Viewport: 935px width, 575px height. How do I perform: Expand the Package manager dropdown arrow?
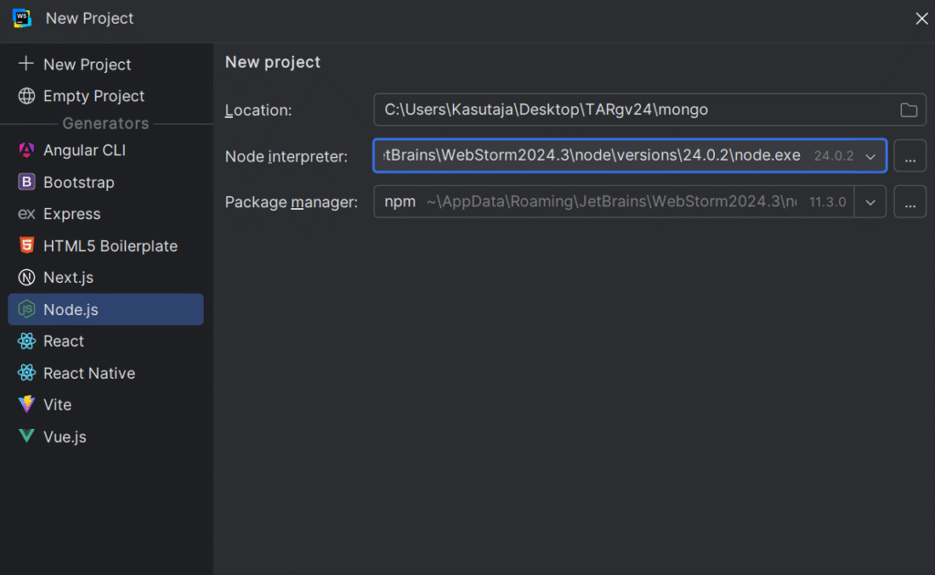click(870, 202)
